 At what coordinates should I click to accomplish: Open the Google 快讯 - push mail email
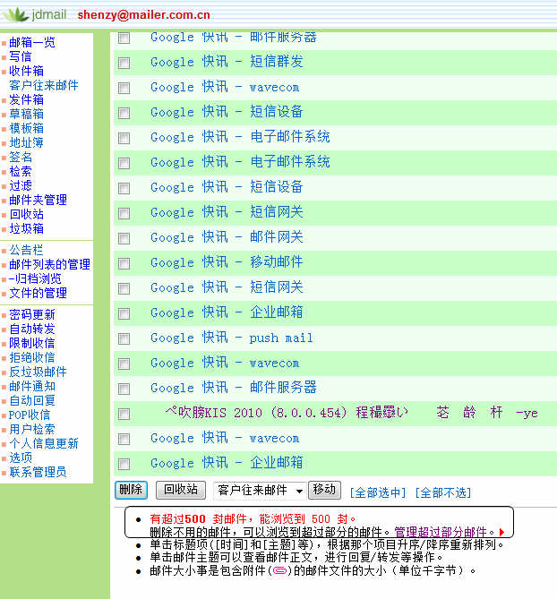pos(232,338)
